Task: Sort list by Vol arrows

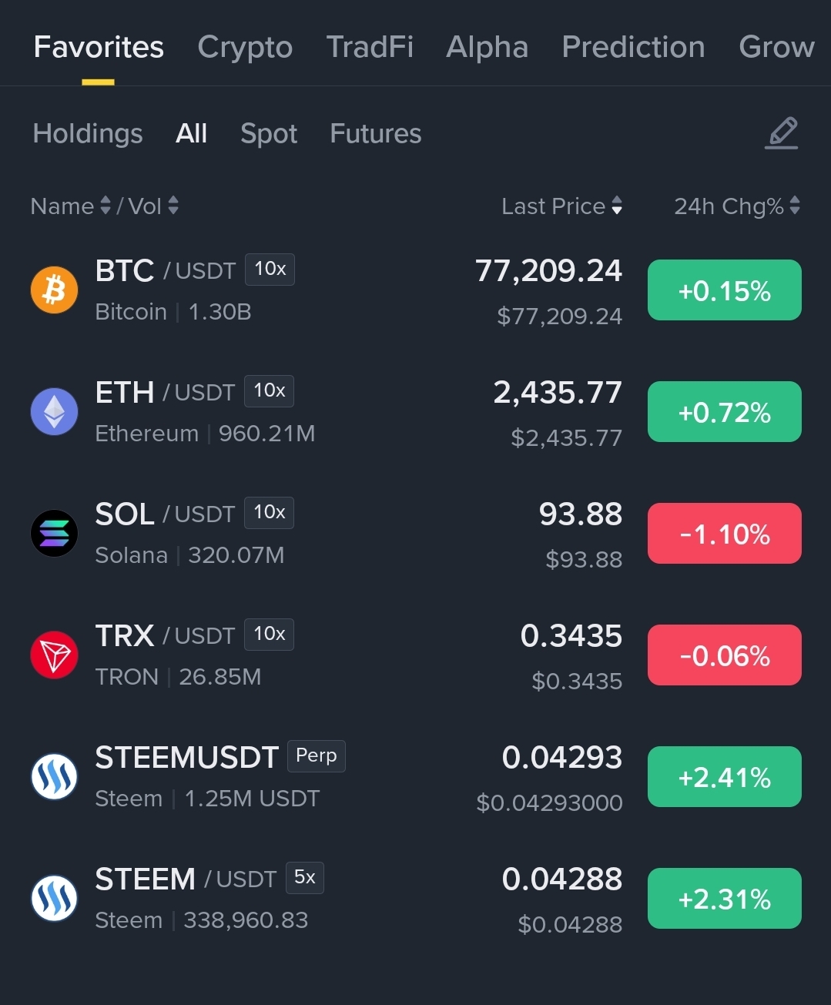Action: click(x=173, y=206)
